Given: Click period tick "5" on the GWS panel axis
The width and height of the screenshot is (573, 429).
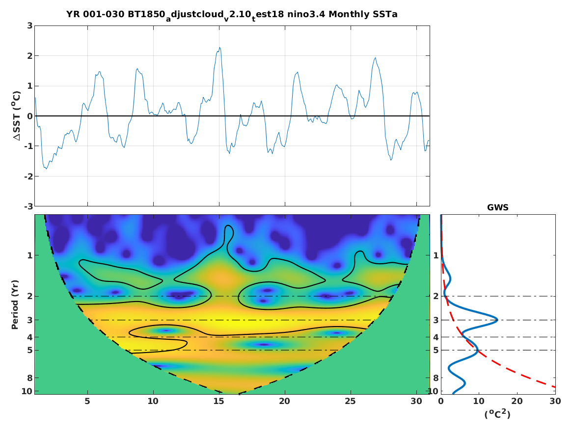Looking at the screenshot, I should point(436,350).
